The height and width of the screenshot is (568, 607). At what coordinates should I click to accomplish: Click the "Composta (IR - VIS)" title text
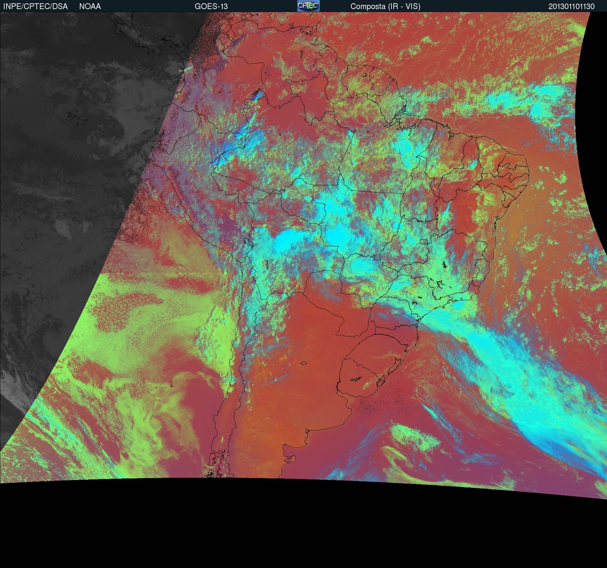(385, 6)
